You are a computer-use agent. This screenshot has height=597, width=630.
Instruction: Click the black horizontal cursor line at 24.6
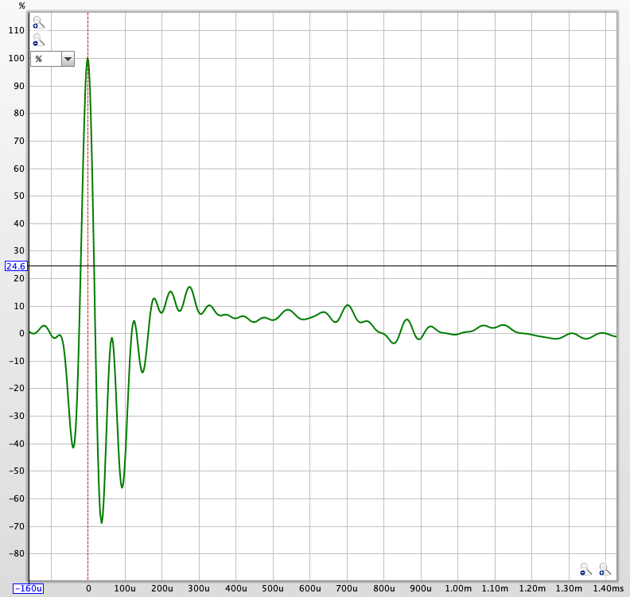coord(358,266)
